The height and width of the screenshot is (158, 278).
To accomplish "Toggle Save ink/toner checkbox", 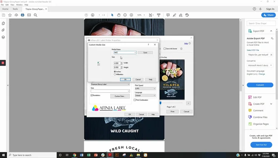I will coord(165,49).
